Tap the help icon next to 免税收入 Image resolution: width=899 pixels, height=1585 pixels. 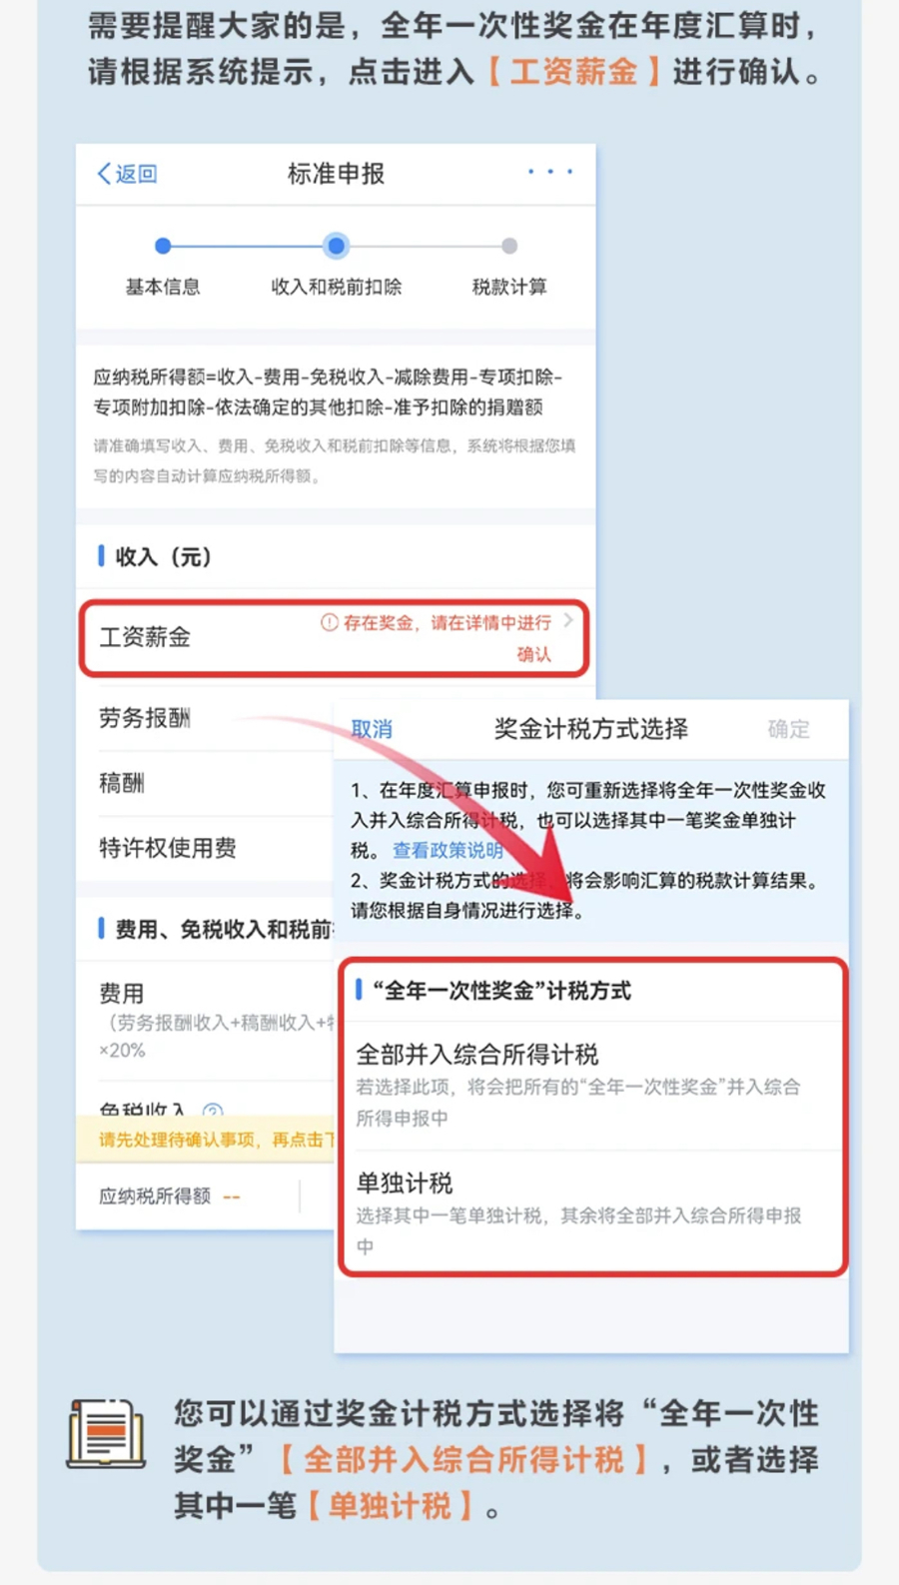tap(213, 1110)
